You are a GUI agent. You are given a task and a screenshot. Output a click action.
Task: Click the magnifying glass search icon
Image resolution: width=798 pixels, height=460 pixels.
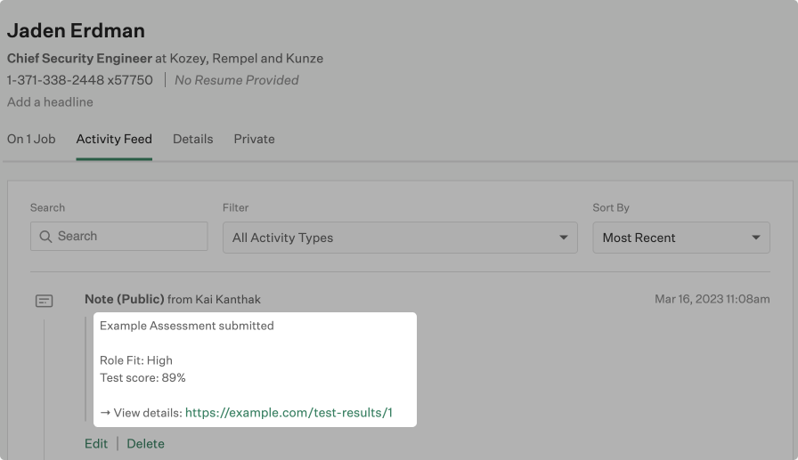pos(45,237)
